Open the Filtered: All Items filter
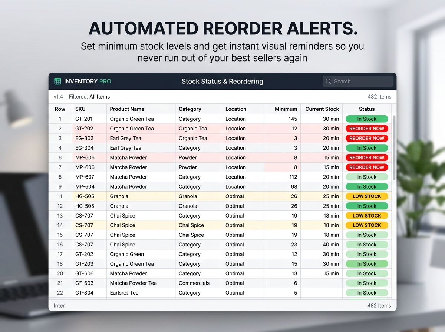445x332 pixels. pyautogui.click(x=89, y=97)
